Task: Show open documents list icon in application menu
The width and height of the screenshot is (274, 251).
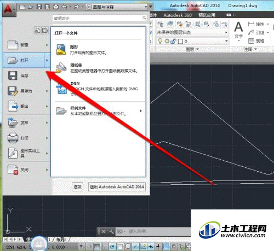Action: pyautogui.click(x=45, y=31)
